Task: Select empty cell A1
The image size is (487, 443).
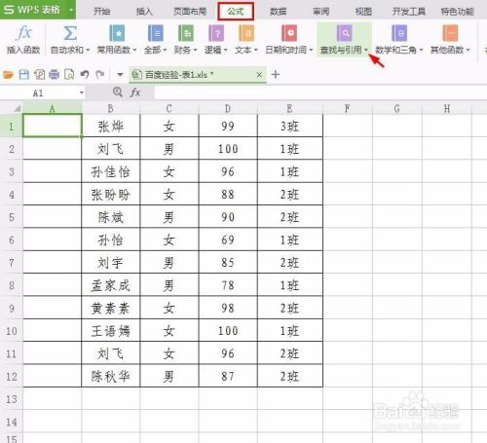Action: pos(52,126)
